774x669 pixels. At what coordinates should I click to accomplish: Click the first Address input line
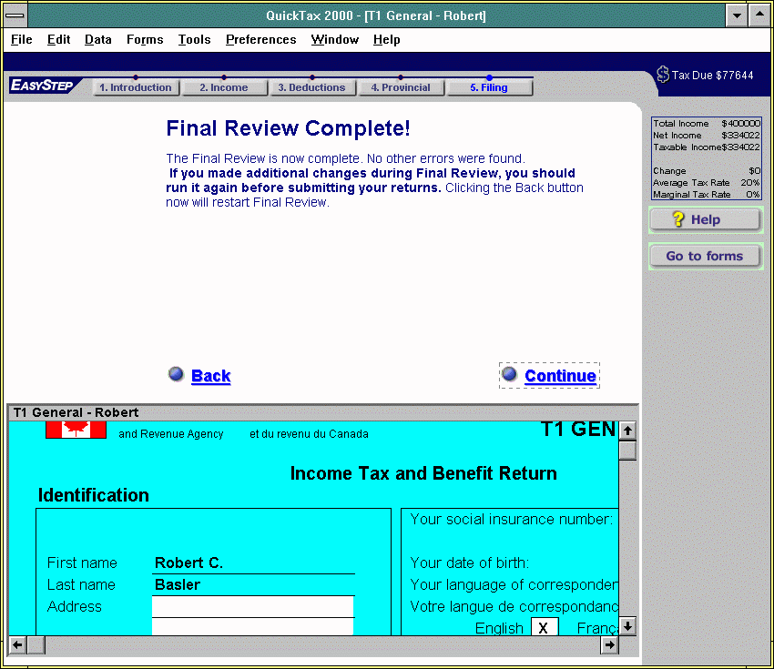253,606
